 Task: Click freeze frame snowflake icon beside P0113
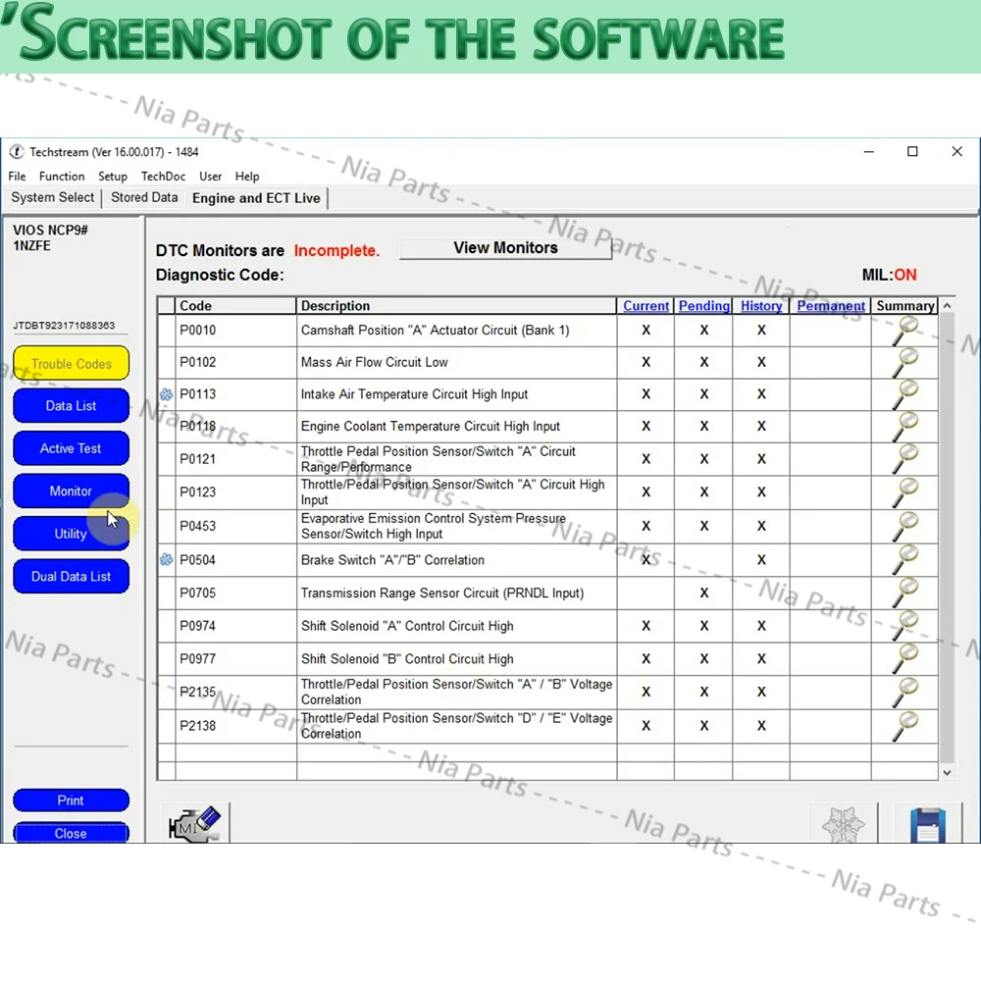point(166,394)
